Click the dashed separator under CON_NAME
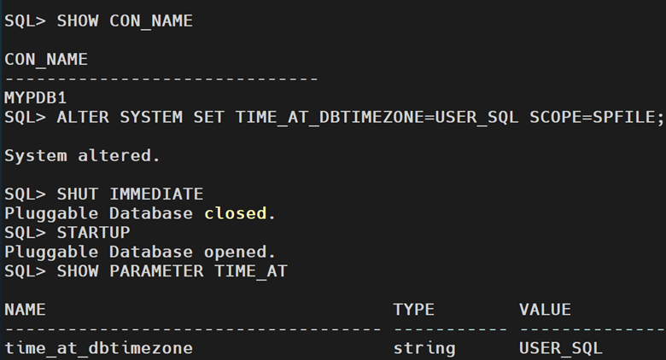Image resolution: width=666 pixels, height=360 pixels. 161,78
